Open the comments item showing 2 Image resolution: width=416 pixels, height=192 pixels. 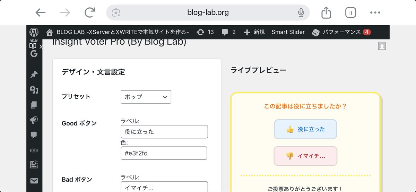(x=229, y=32)
